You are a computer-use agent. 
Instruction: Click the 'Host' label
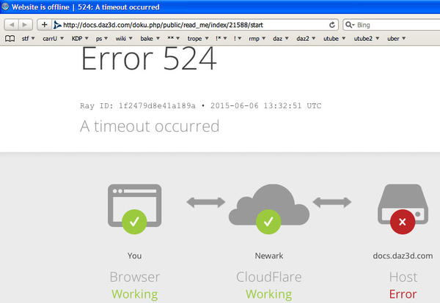[x=403, y=277]
